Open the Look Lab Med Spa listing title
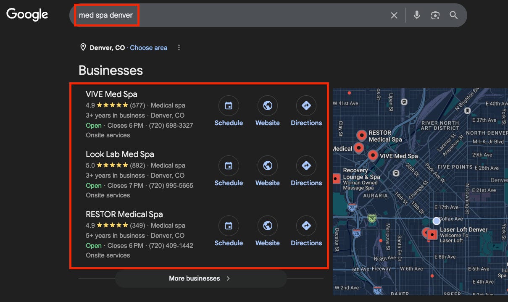Screen dimensions: 508x302 (120, 154)
